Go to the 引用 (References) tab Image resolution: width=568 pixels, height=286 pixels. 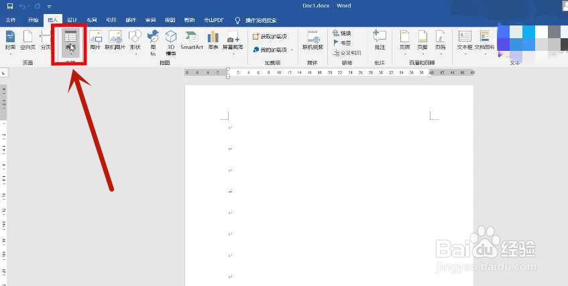click(x=111, y=20)
